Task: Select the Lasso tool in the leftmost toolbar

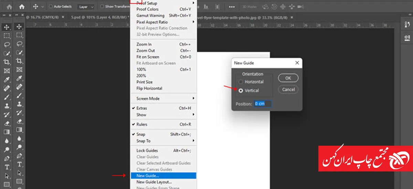Action: [7, 44]
